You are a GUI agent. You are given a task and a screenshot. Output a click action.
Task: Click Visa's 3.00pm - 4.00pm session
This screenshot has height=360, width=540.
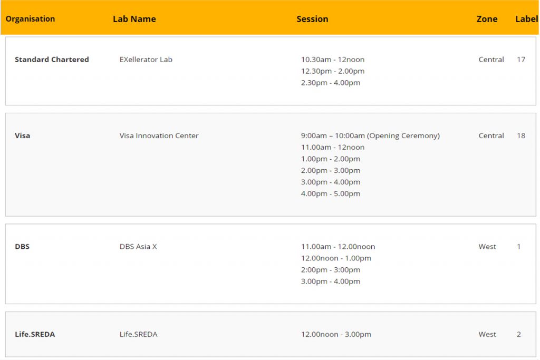(x=331, y=182)
